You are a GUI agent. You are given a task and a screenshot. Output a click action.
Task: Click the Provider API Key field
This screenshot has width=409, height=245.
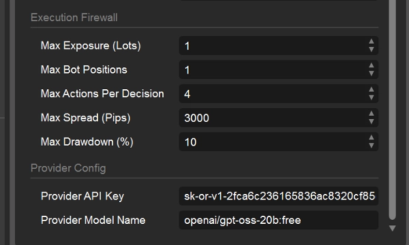[x=279, y=196]
